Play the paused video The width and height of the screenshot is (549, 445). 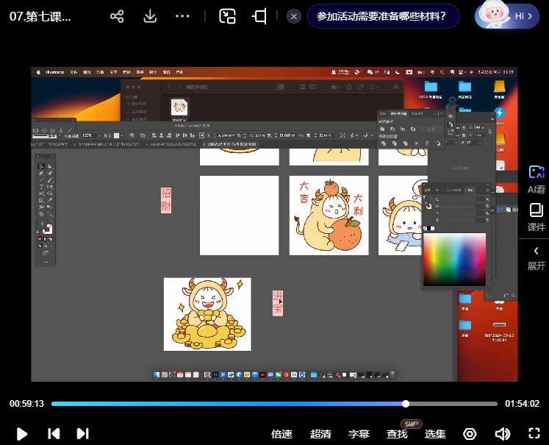click(22, 434)
